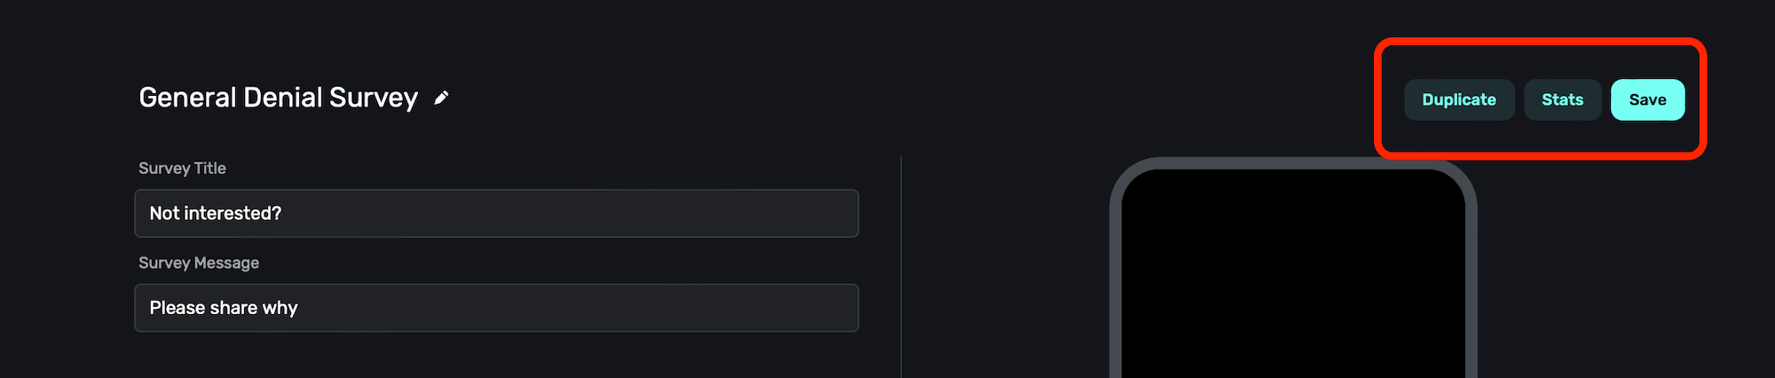Screen dimensions: 1775x378
Task: Click the word "General" in the heading
Action: pos(187,98)
